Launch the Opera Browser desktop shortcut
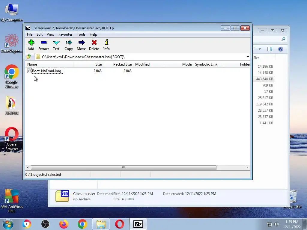 tap(12, 139)
